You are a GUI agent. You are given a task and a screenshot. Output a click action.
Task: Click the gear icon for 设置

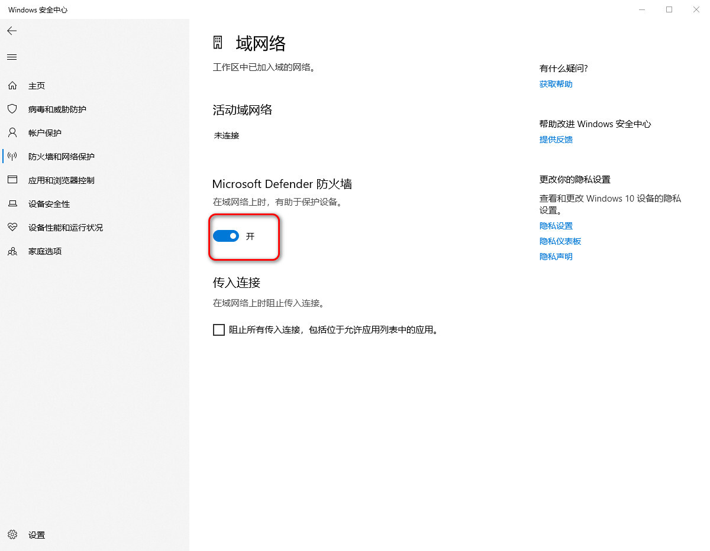(x=12, y=535)
